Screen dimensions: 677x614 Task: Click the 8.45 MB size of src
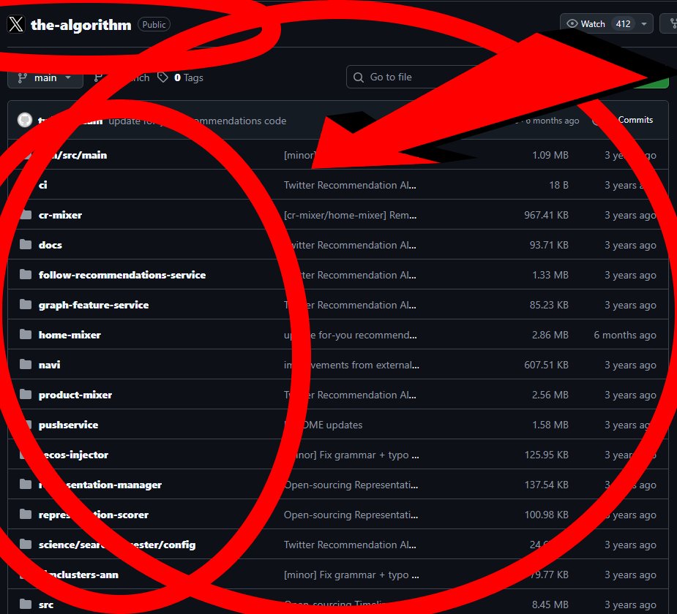click(550, 604)
